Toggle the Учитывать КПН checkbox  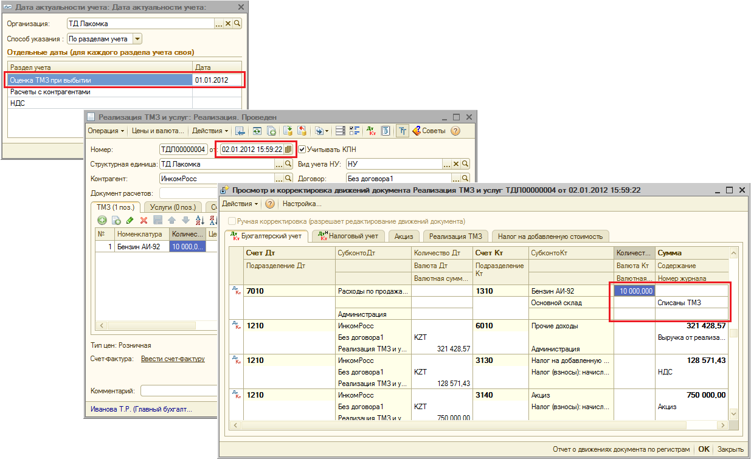pos(302,149)
